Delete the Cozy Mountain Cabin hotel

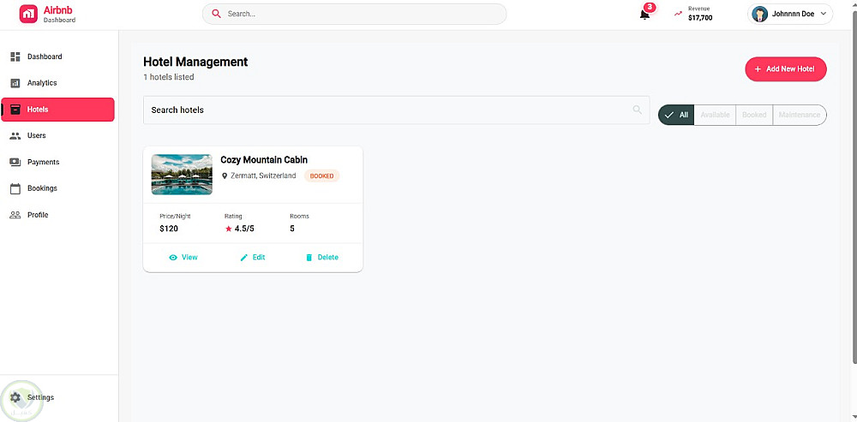(x=321, y=257)
